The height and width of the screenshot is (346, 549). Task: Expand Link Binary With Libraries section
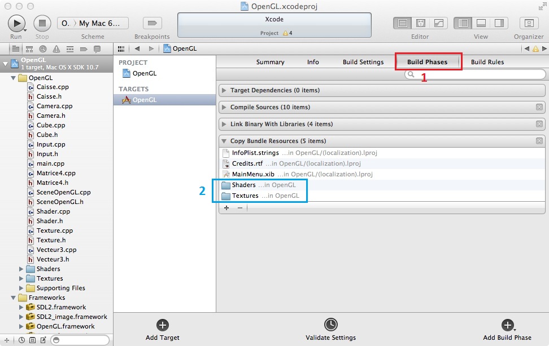pos(224,124)
